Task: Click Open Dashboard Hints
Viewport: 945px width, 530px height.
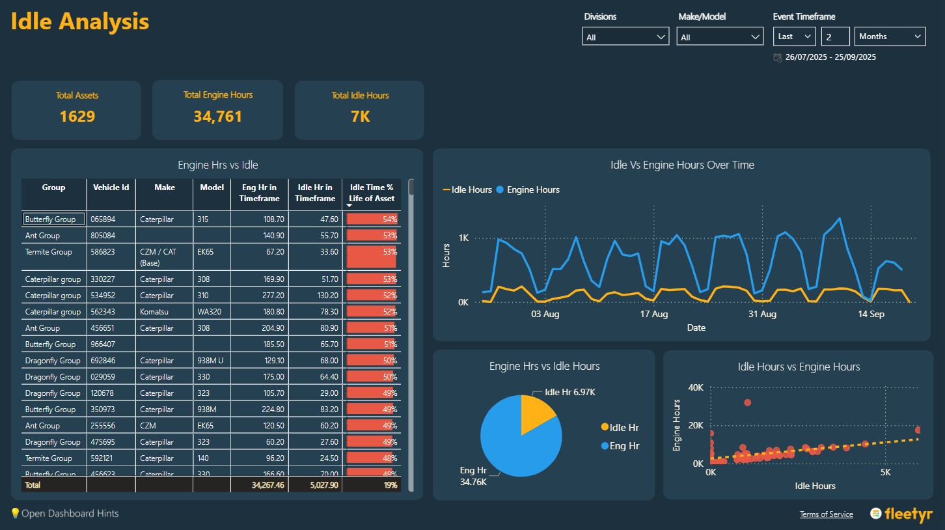Action: [70, 514]
